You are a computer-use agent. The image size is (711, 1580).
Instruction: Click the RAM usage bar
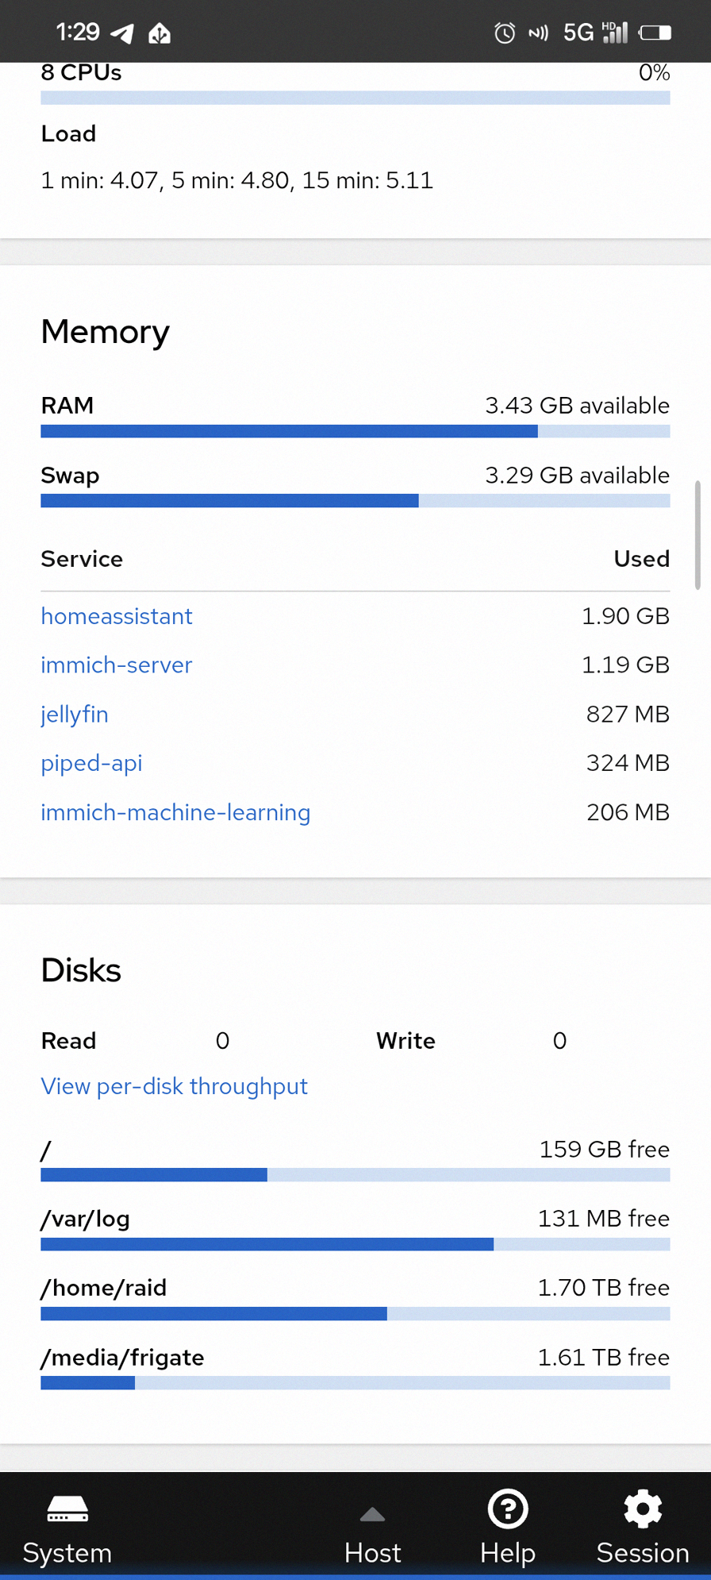point(355,431)
